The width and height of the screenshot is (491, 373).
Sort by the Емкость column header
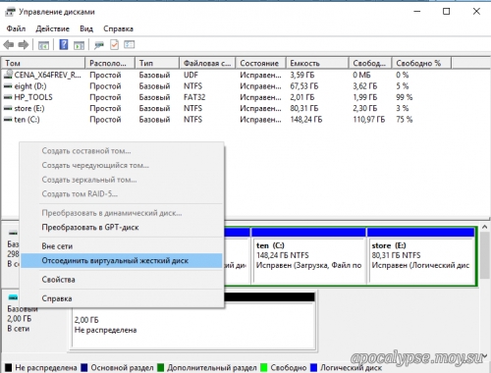[317, 63]
